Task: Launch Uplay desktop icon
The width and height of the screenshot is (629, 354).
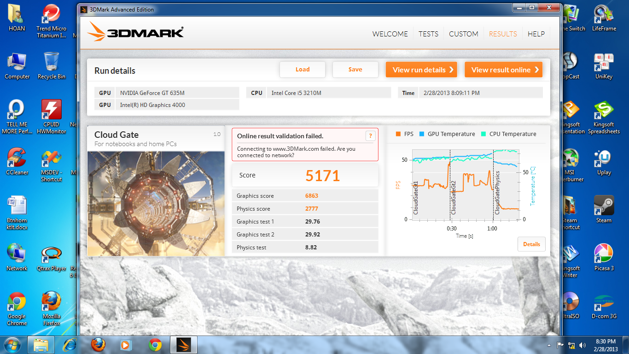Action: pos(604,162)
